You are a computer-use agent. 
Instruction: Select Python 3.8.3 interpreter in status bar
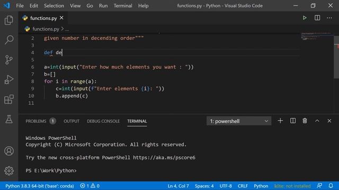pos(40,186)
